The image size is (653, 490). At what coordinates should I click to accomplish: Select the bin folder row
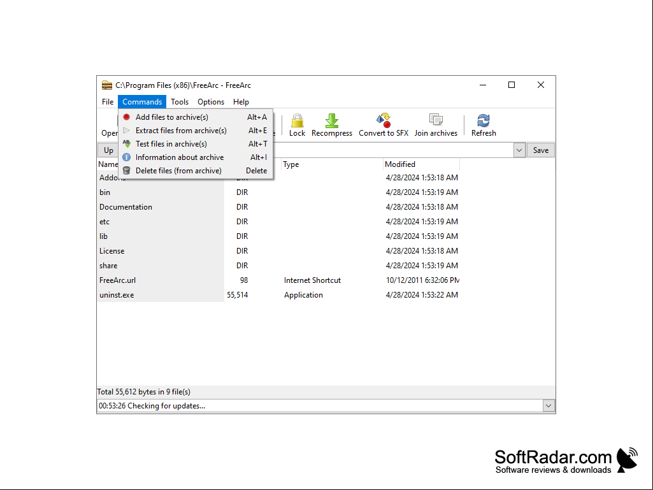coord(278,192)
